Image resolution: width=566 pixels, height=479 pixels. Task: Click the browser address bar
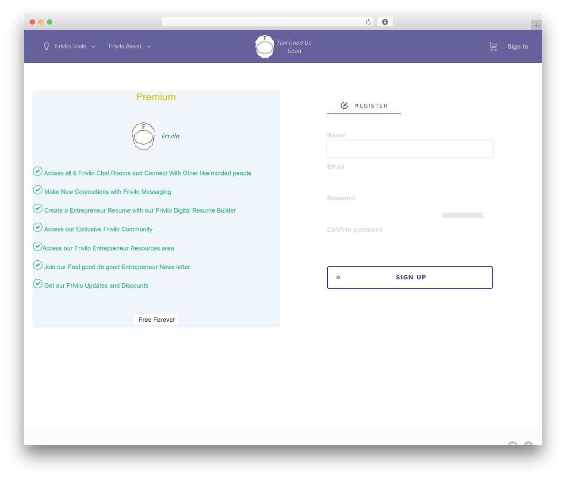(x=268, y=22)
